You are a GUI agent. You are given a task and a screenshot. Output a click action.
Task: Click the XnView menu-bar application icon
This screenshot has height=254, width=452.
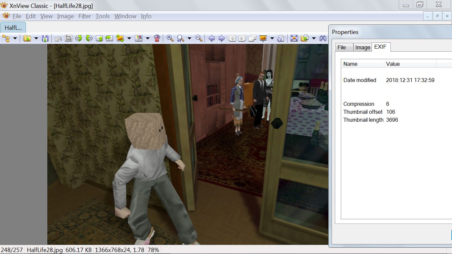click(x=6, y=16)
